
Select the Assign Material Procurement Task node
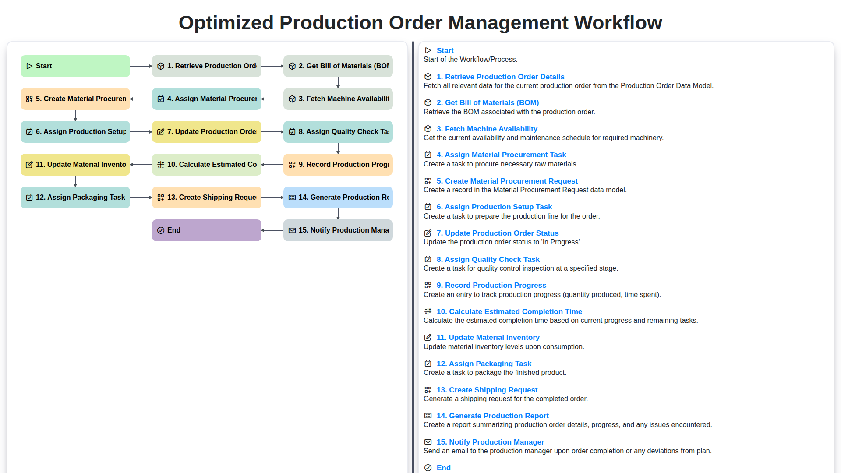[206, 99]
